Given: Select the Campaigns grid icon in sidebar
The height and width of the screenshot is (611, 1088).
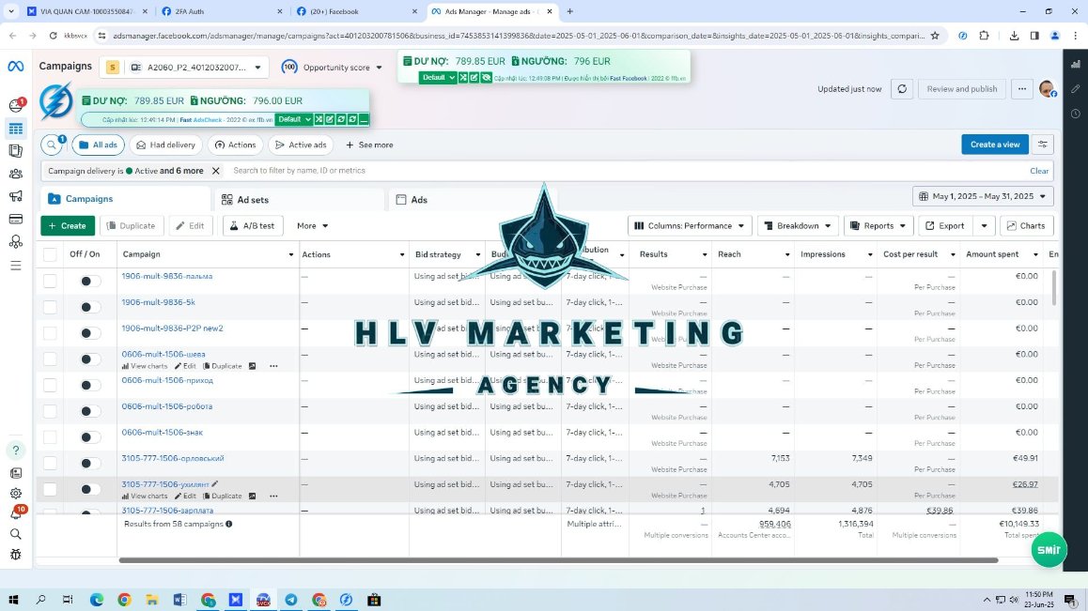Looking at the screenshot, I should click(x=15, y=129).
